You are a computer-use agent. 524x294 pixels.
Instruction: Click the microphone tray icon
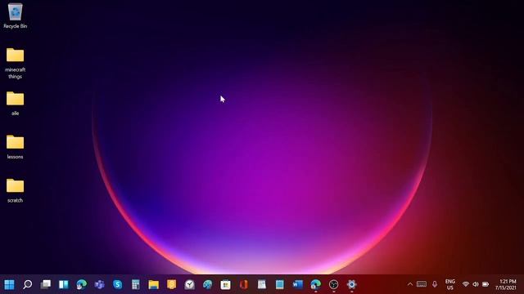tap(435, 284)
